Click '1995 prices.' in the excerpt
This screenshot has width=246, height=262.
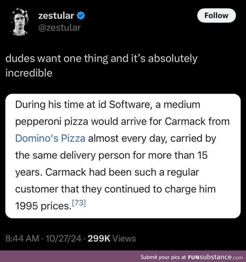pos(43,206)
